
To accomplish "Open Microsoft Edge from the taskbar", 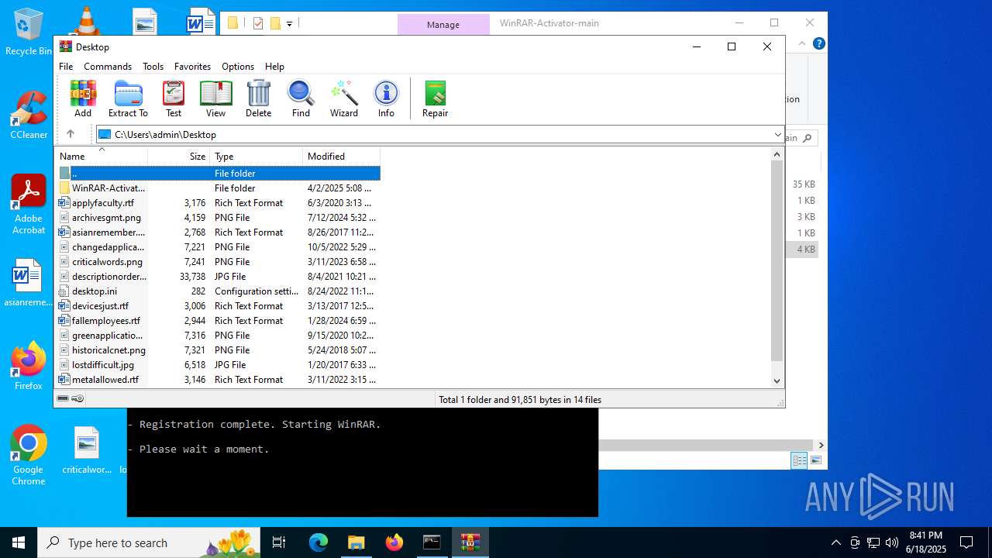I will coord(319,542).
